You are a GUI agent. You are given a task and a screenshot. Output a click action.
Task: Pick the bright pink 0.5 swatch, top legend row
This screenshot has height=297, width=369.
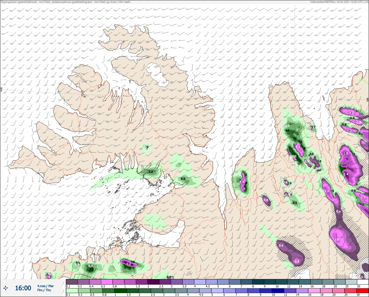click(107, 282)
